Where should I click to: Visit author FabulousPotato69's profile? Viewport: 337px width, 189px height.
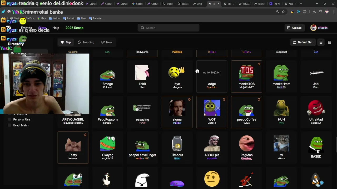pos(73,123)
